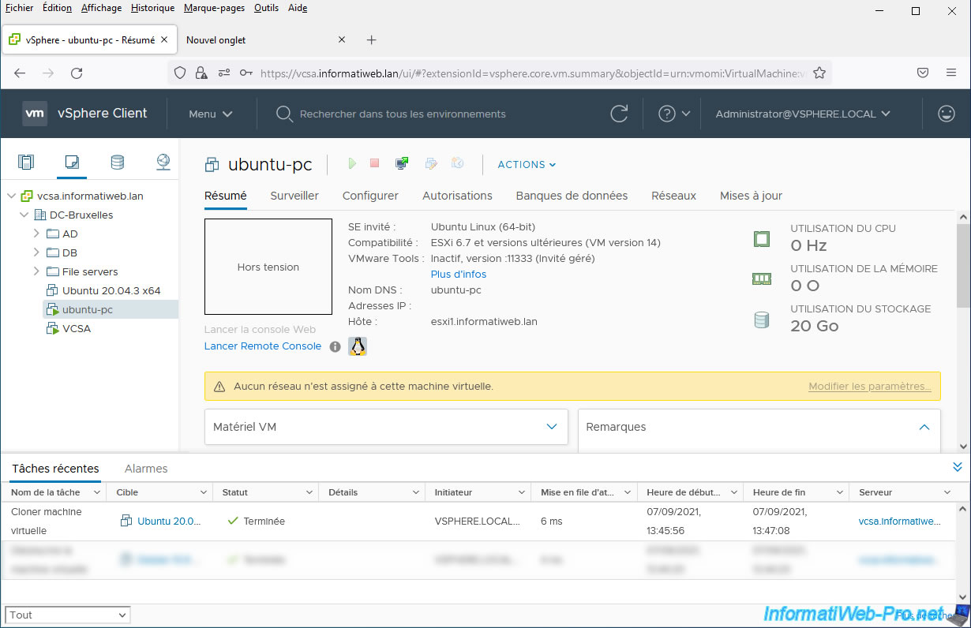Open the vSphere Menu dropdown
Viewport: 971px width, 628px height.
211,114
